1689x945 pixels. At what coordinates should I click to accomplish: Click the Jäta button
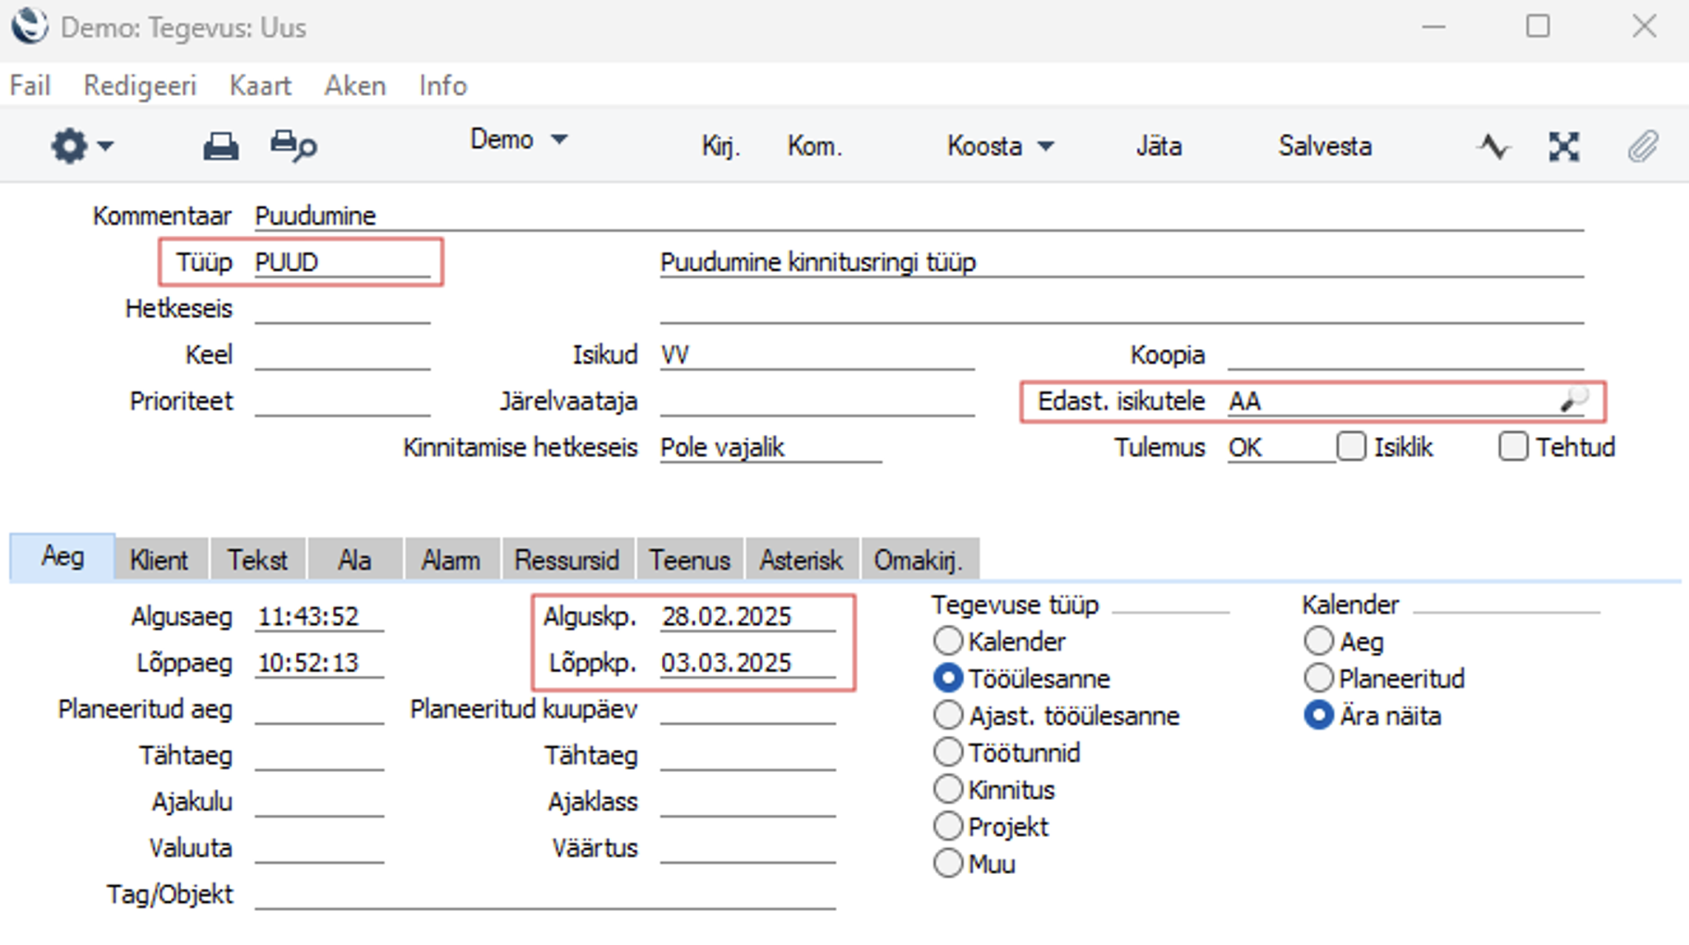(x=1159, y=146)
